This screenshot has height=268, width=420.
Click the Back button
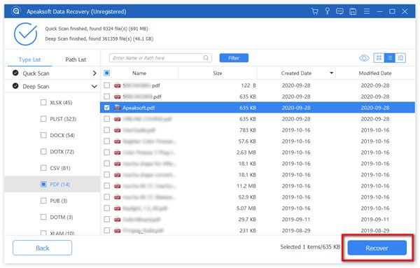[42, 248]
